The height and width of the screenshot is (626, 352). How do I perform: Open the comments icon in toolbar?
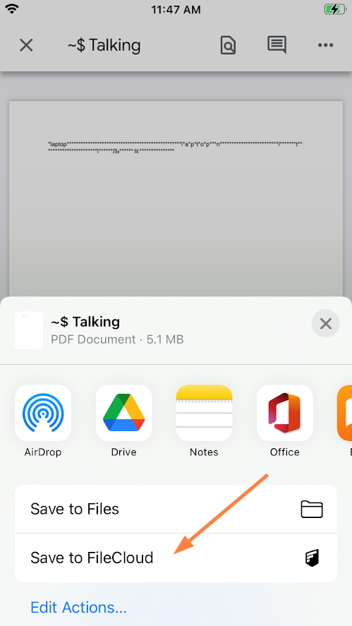point(277,44)
